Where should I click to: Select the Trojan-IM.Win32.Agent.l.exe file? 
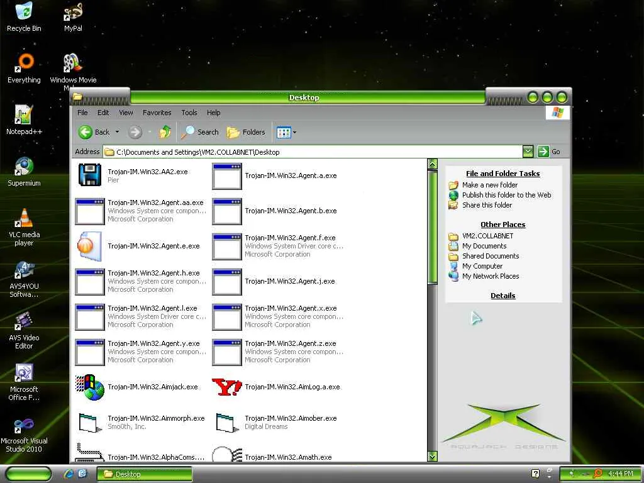tap(140, 317)
